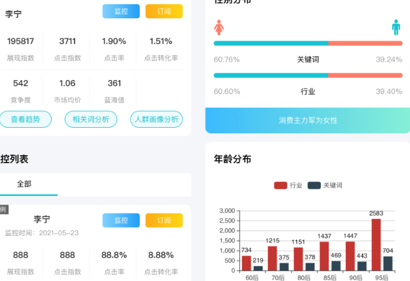The height and width of the screenshot is (281, 410).
Task: Click the 李宁 title in top card
Action: [x=13, y=14]
